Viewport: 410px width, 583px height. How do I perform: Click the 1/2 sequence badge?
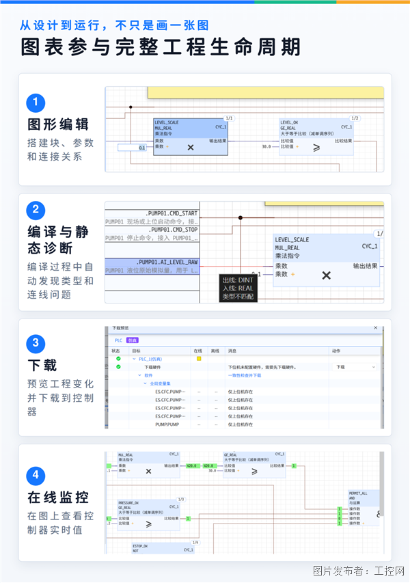(x=355, y=118)
